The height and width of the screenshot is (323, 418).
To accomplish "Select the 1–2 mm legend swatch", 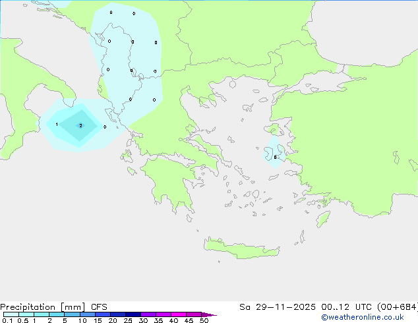I will pyautogui.click(x=42, y=314).
